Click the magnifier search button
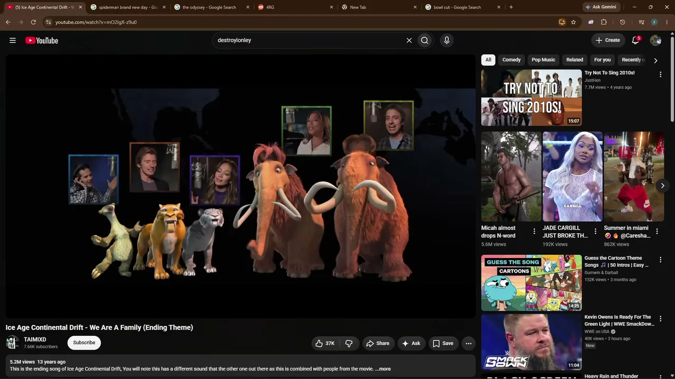The image size is (675, 379). coord(425,41)
